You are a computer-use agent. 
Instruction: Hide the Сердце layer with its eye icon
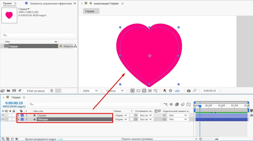tap(3, 115)
